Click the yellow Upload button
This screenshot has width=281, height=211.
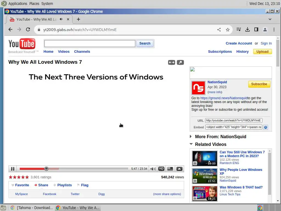point(263,52)
